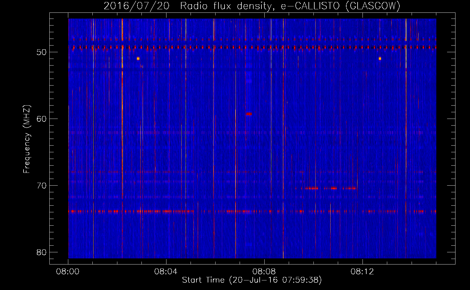
Task: Click the 08:00 time tick label
Action: (x=68, y=272)
